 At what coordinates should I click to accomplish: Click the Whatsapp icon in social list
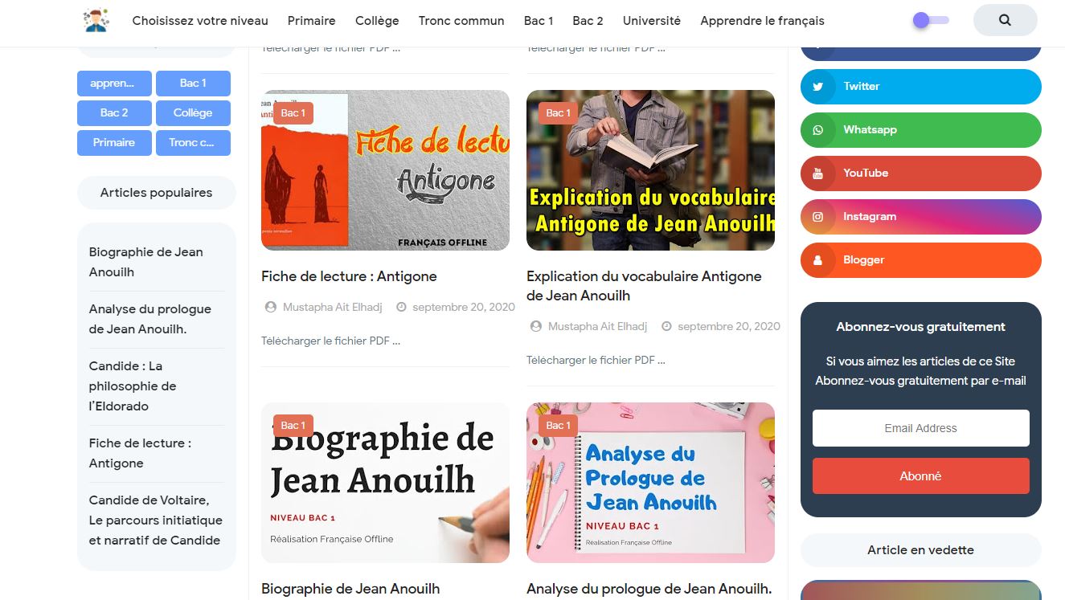pos(818,130)
